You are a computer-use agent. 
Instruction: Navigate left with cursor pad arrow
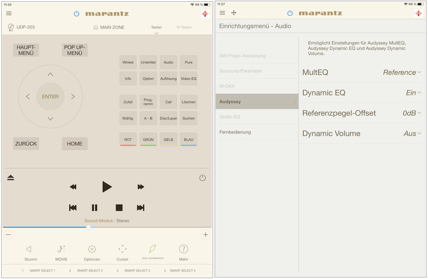point(28,96)
